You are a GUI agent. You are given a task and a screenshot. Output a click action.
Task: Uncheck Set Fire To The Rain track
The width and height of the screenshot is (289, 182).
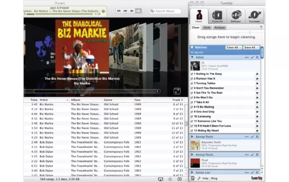192,93
